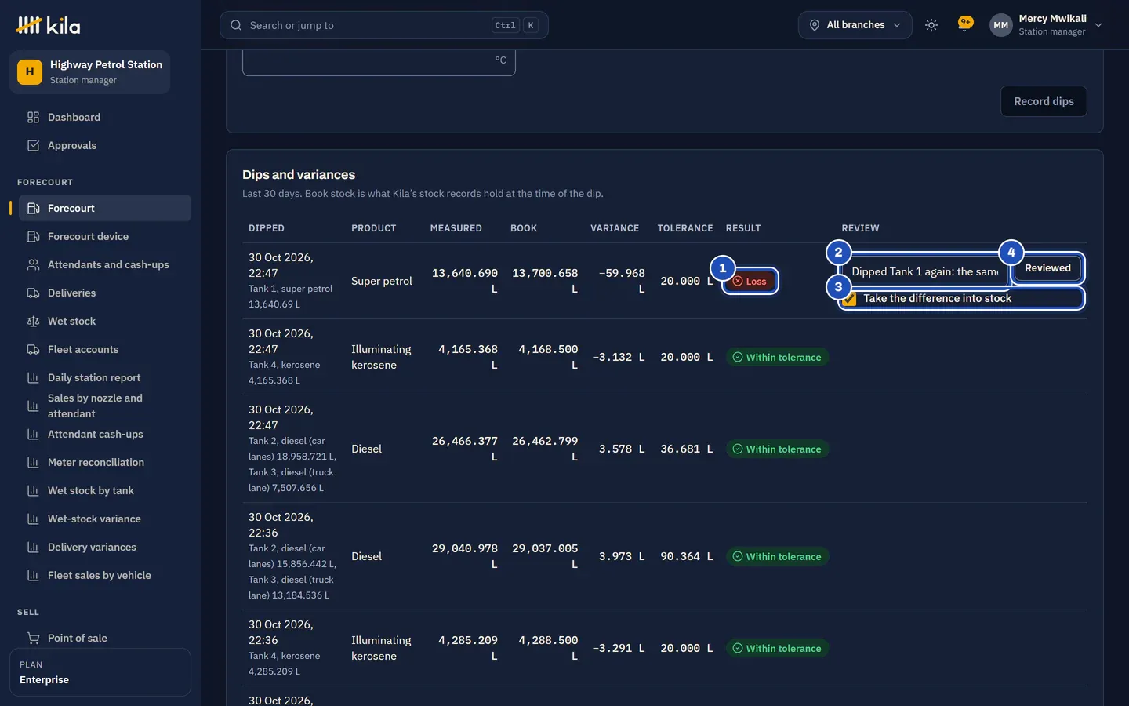This screenshot has height=706, width=1129.
Task: Click the Loss badge for Super petrol
Action: click(x=750, y=282)
